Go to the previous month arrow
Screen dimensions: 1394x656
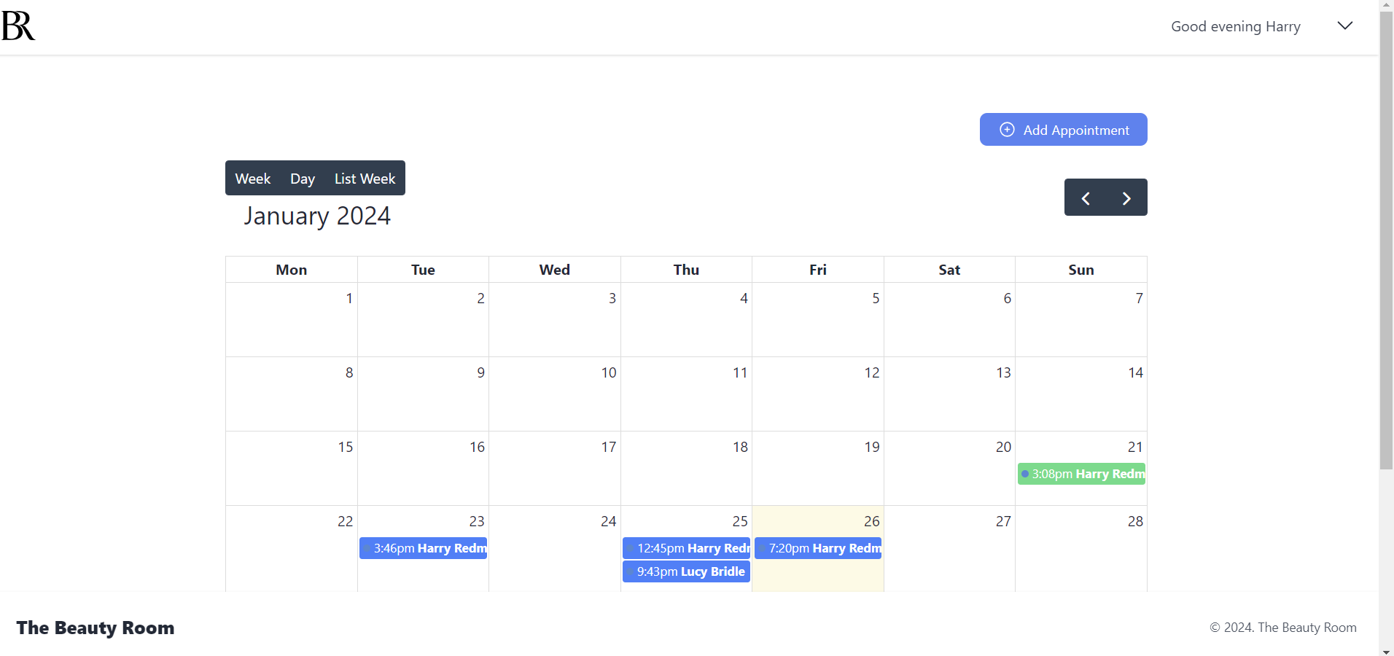coord(1085,198)
